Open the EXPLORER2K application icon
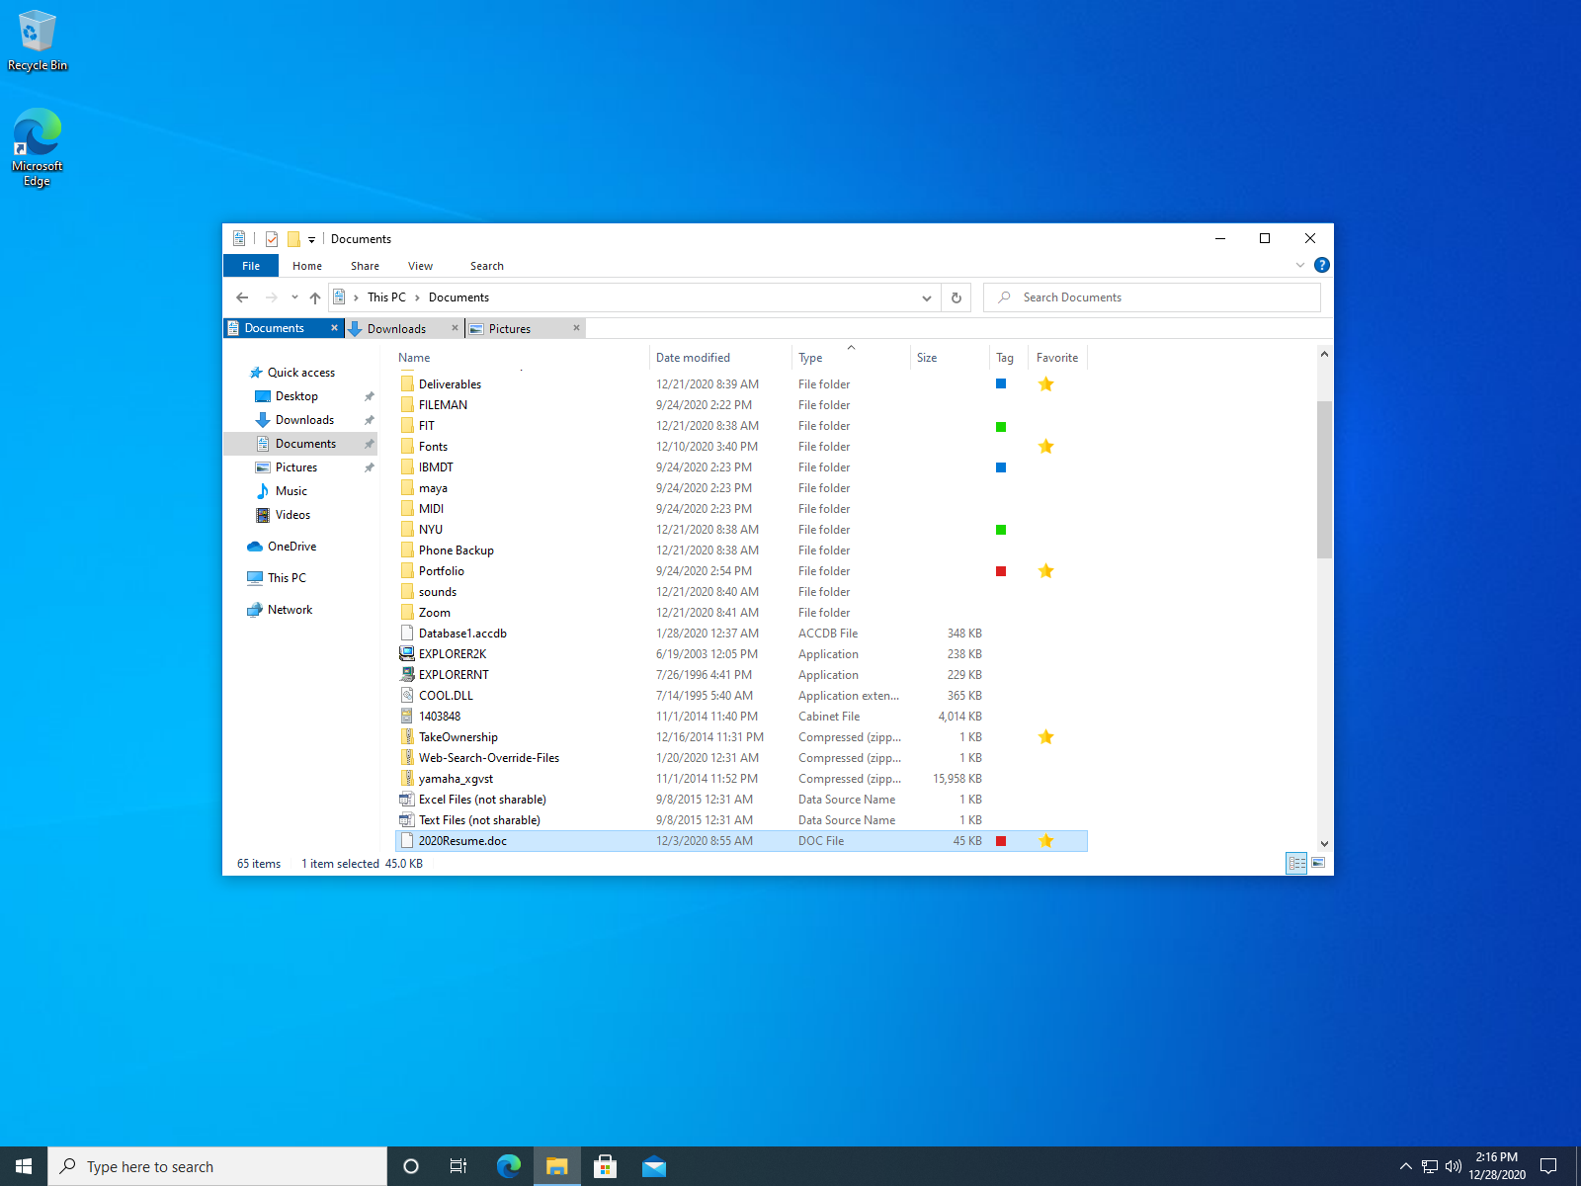Viewport: 1581px width, 1186px height. [x=407, y=654]
